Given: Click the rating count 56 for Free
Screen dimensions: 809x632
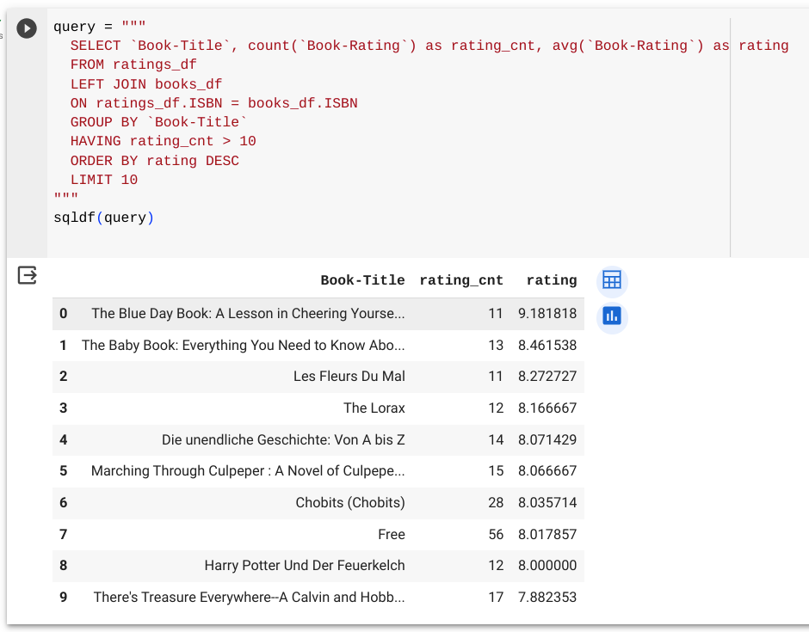Looking at the screenshot, I should [x=496, y=534].
